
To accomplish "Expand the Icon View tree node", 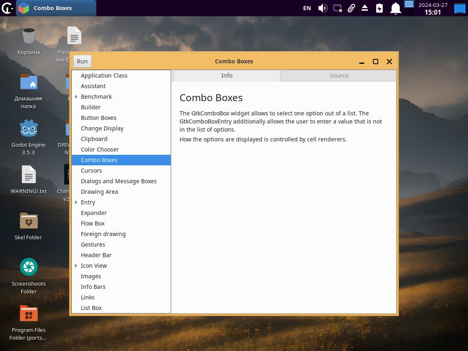I will pos(76,266).
